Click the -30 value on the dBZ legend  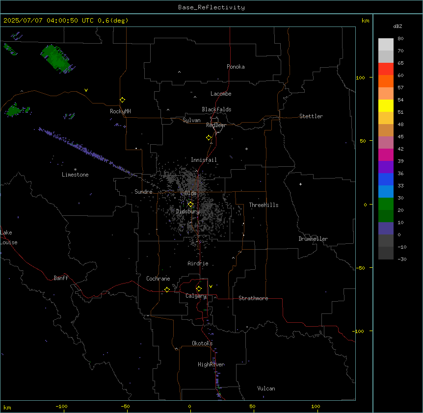tap(402, 259)
